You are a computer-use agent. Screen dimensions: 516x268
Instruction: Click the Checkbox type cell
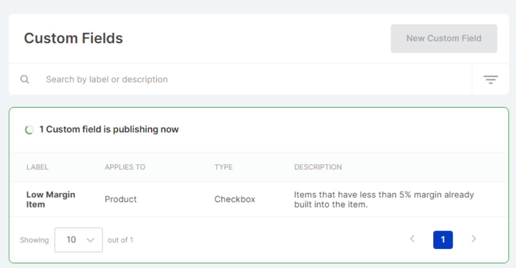pos(234,199)
